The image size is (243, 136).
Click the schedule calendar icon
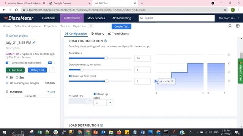[x=7, y=91]
